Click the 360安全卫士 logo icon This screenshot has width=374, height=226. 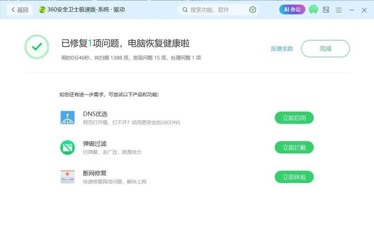click(42, 10)
